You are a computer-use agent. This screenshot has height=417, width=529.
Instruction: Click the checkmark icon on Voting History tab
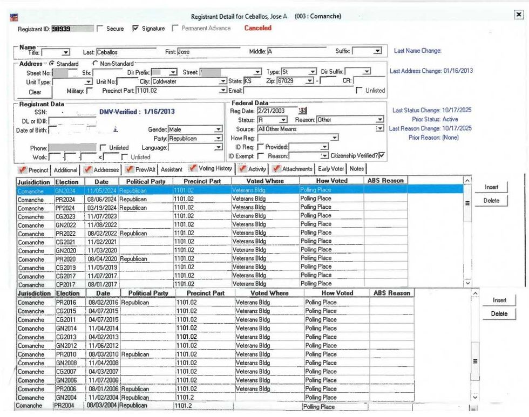(x=194, y=169)
